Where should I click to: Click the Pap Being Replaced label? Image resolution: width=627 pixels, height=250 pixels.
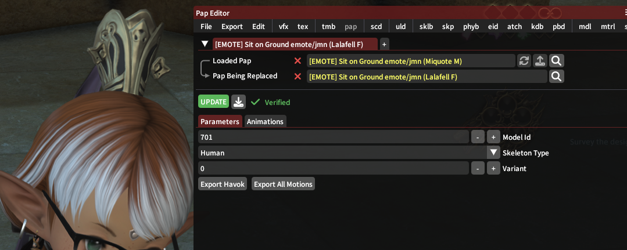tap(245, 76)
